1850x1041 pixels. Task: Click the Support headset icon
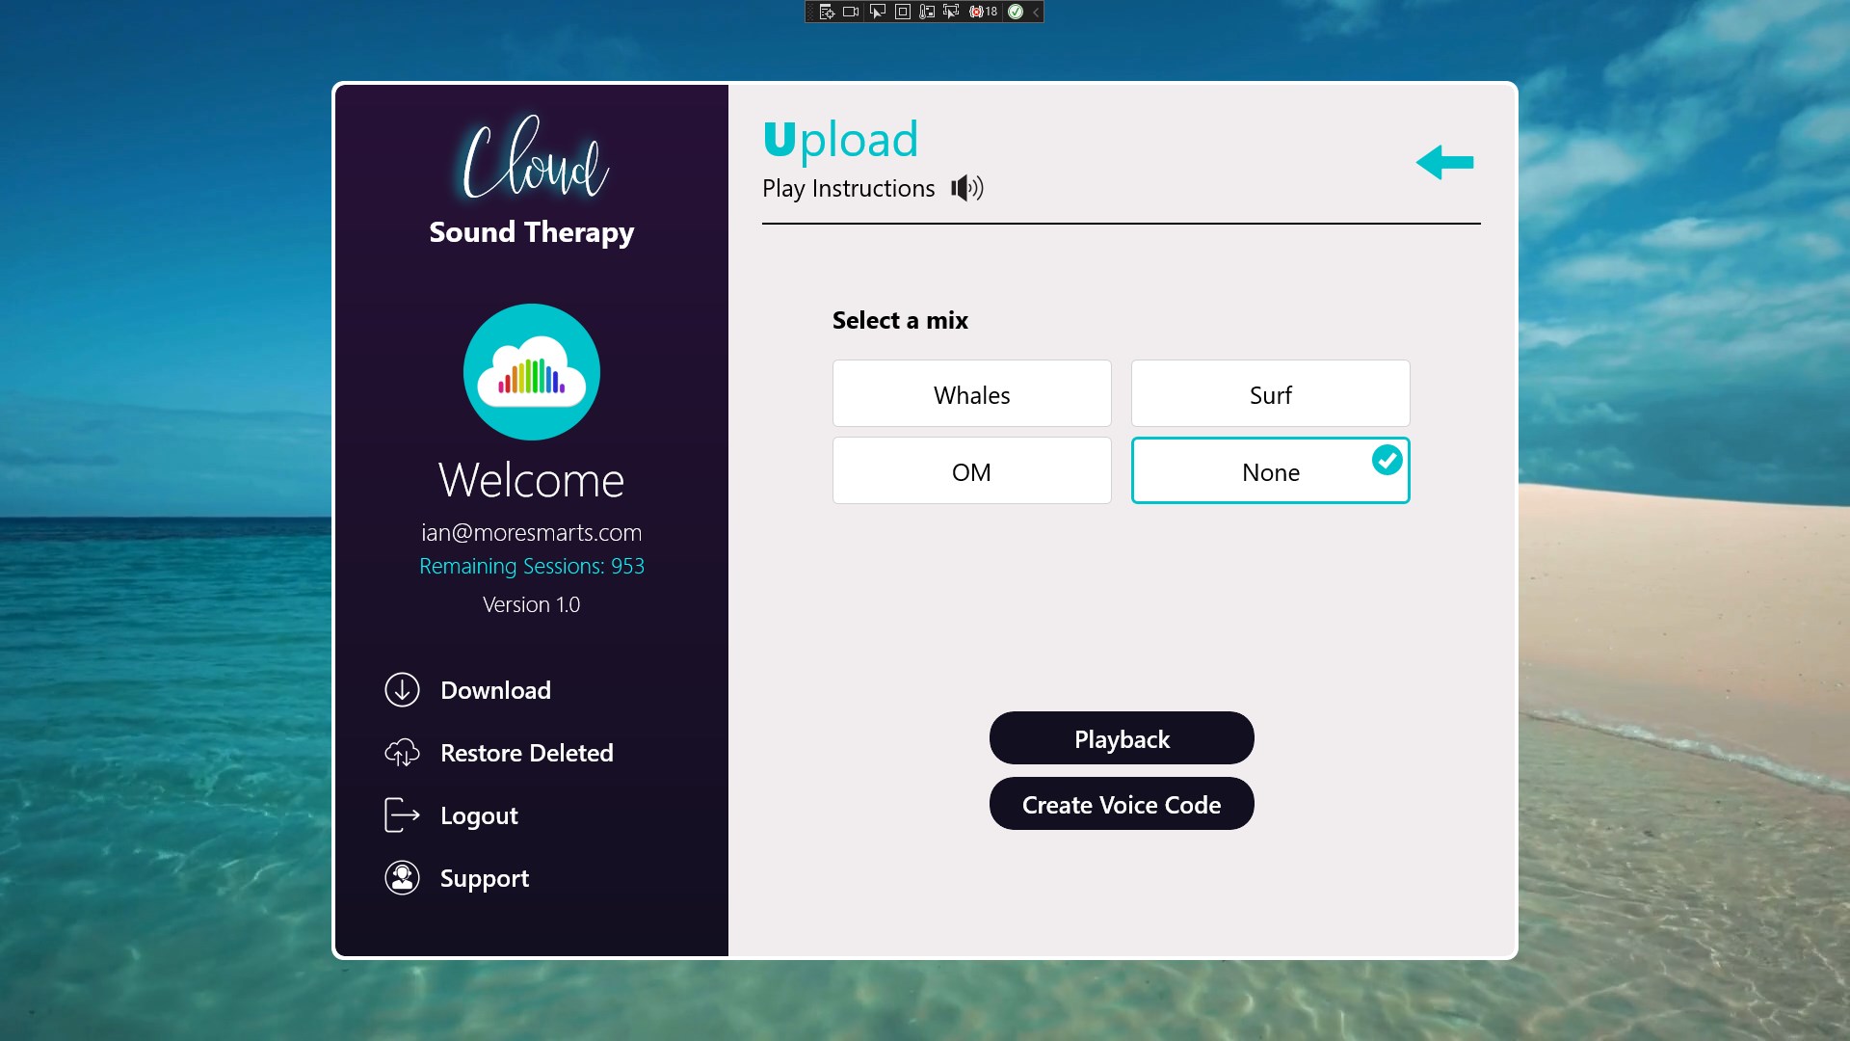(402, 878)
